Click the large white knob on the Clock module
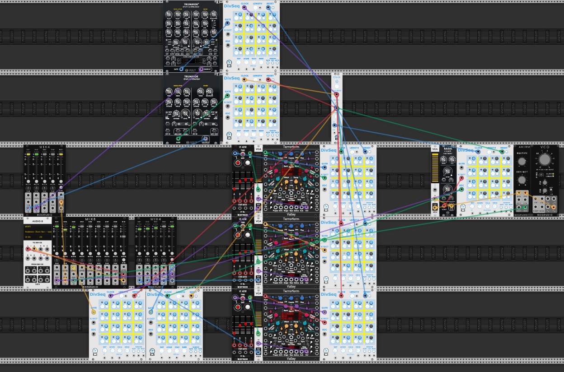This screenshot has height=372, width=564. click(x=337, y=86)
